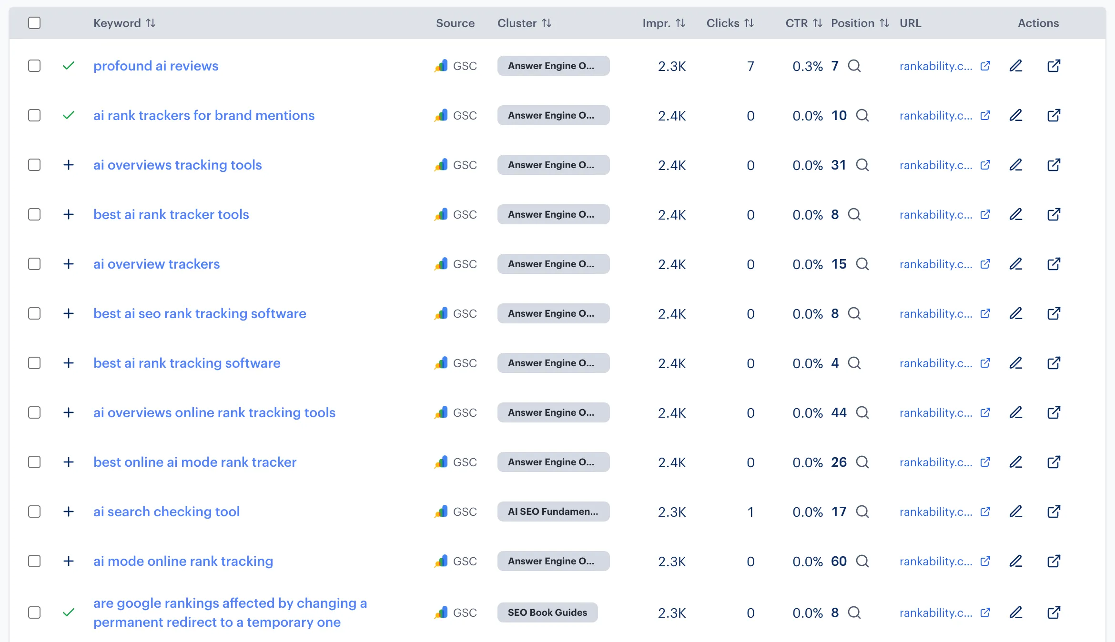Image resolution: width=1115 pixels, height=642 pixels.
Task: Click the plus icon for ai overview trackers
Action: pyautogui.click(x=69, y=264)
